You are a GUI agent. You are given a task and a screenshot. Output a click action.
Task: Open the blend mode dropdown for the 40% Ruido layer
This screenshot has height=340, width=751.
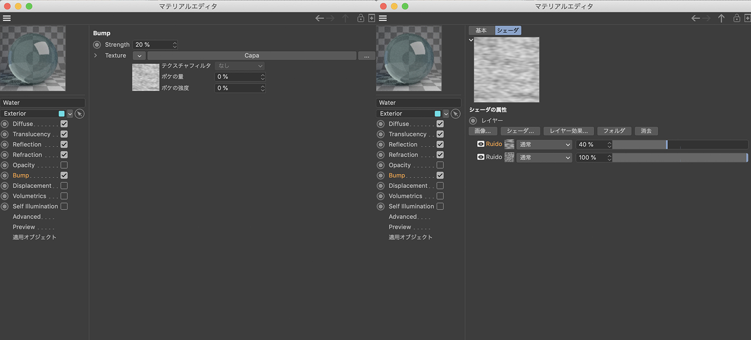[x=545, y=144]
